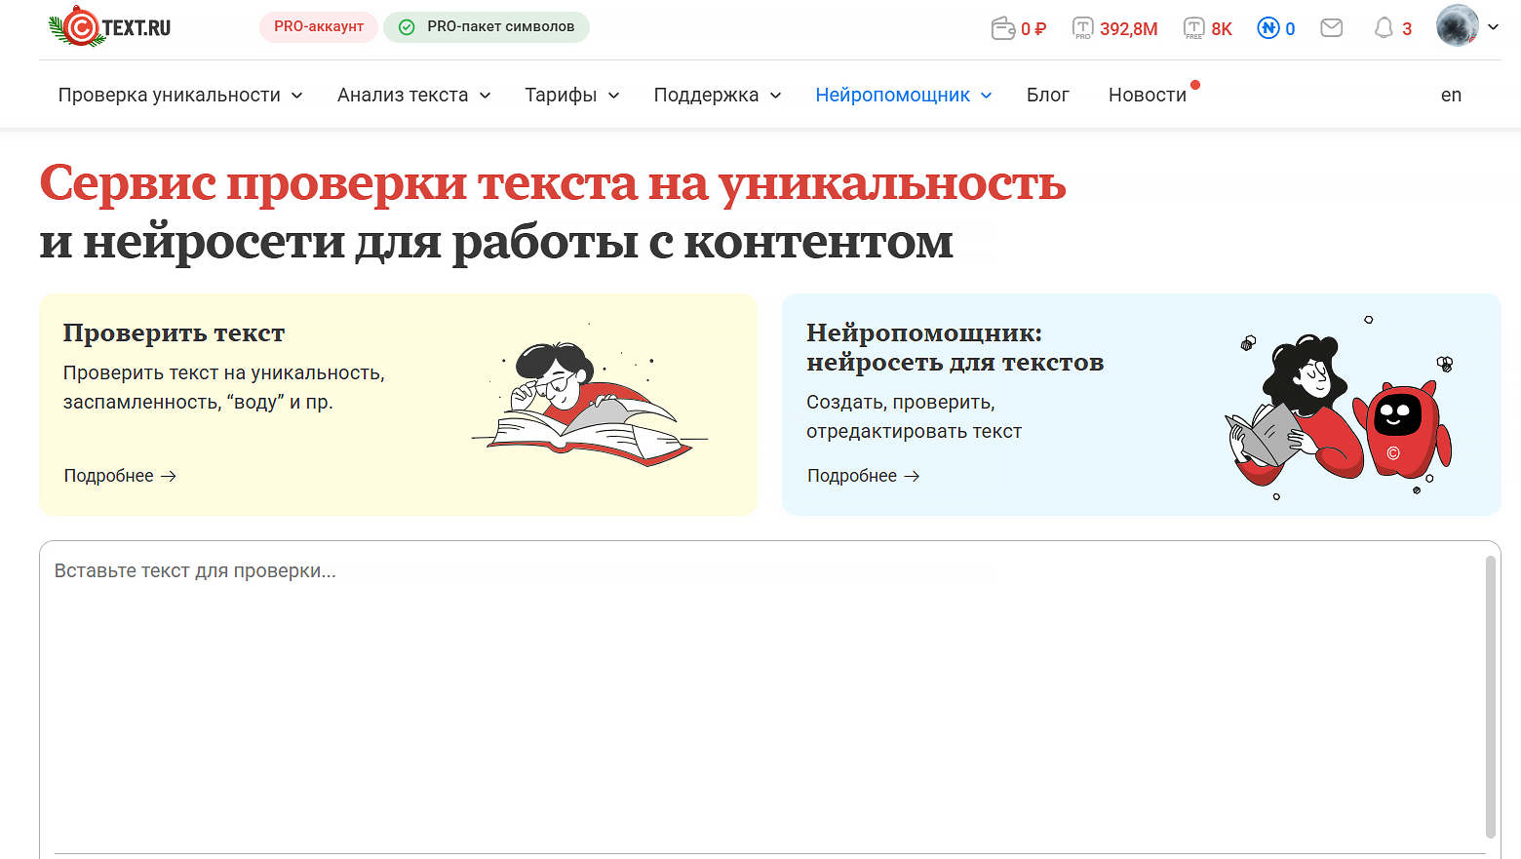Click Подробнее under Нейропомощник card
1521x859 pixels.
pos(862,475)
